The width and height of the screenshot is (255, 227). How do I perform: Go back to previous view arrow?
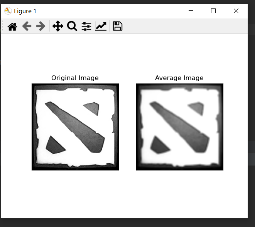tap(27, 26)
